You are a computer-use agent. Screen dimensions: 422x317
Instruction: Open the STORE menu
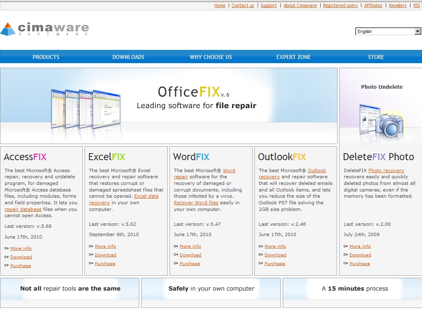click(x=376, y=57)
